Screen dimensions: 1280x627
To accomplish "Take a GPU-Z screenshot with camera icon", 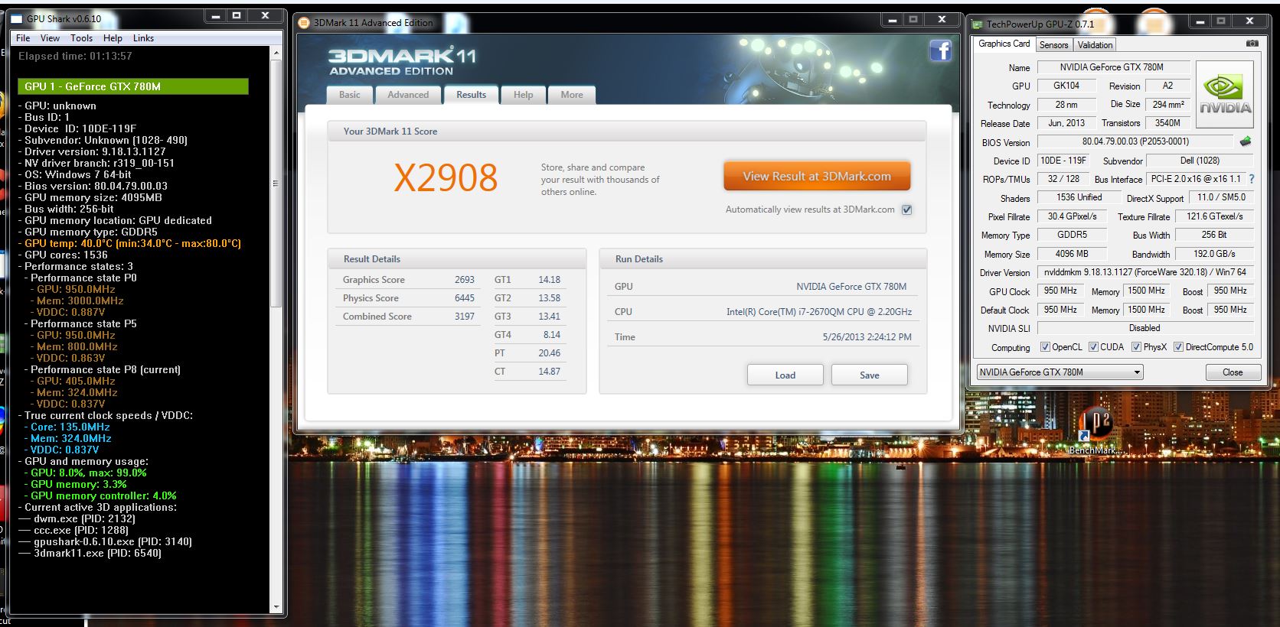I will (1252, 44).
